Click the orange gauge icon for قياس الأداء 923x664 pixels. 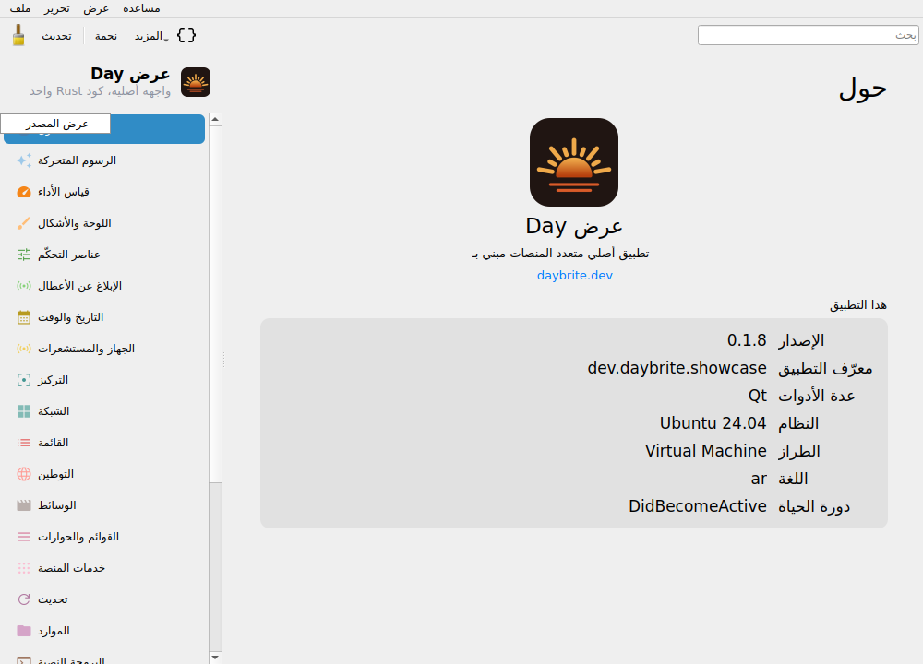pos(24,192)
